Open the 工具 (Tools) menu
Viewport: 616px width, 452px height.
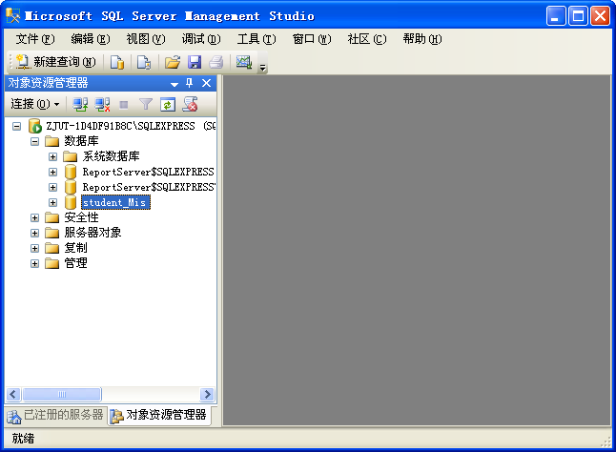pos(256,39)
